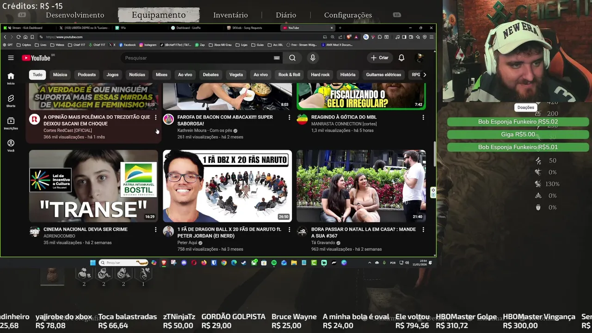The width and height of the screenshot is (592, 333).
Task: Open the on-screen keyboard icon in search box
Action: click(277, 58)
